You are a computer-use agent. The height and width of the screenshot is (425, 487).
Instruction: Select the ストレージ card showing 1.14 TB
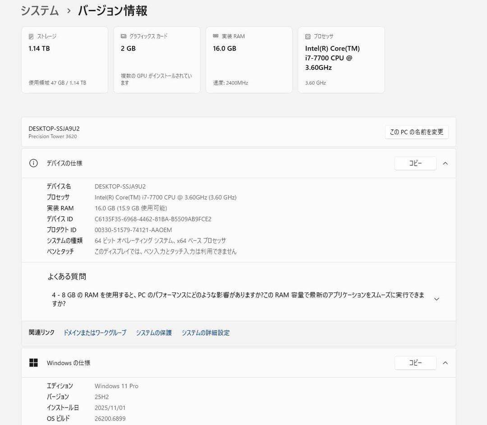tap(64, 59)
